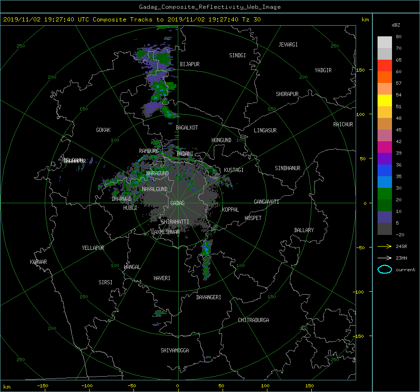Viewport: 420px width, 392px height.
Task: Click the SHIRAHATTI city label
Action: (175, 222)
